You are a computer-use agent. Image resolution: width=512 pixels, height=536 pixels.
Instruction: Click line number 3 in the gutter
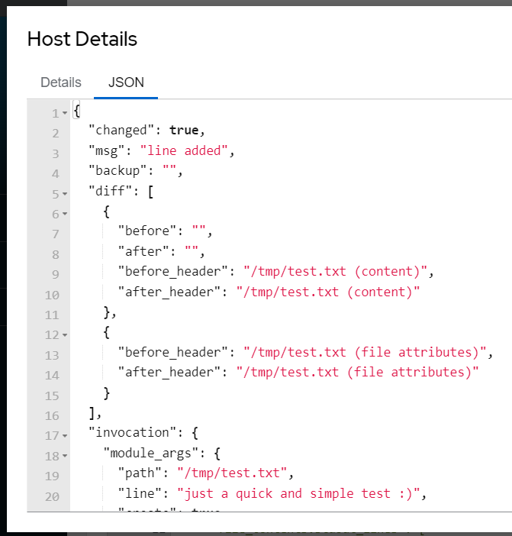[55, 151]
